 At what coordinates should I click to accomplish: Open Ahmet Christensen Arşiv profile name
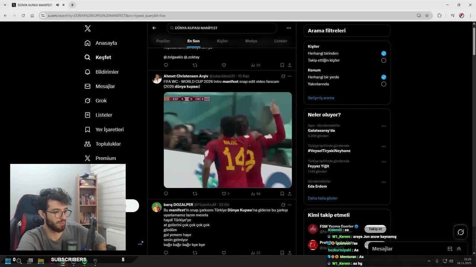click(186, 76)
